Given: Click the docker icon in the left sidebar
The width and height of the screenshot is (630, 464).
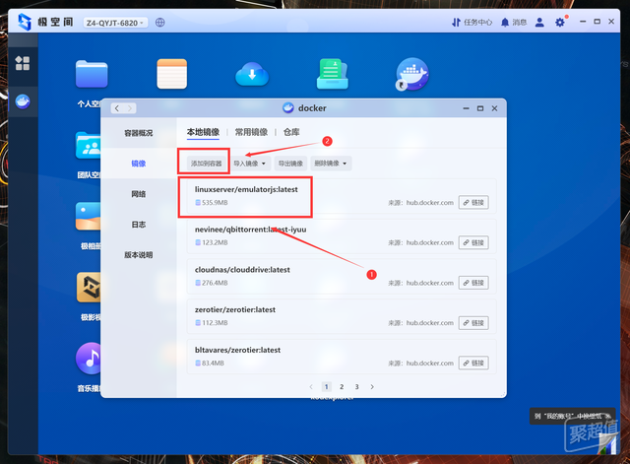Looking at the screenshot, I should point(23,101).
